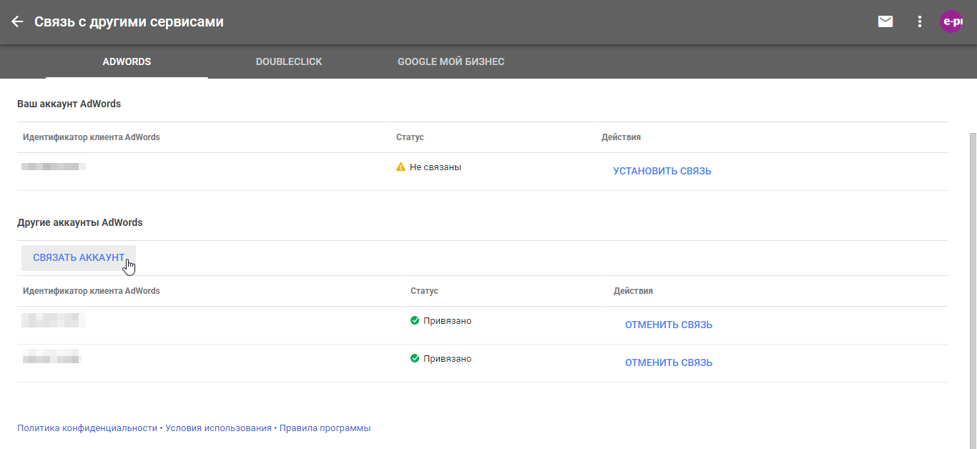Click the yellow warning icon beside Не связаны

point(401,167)
